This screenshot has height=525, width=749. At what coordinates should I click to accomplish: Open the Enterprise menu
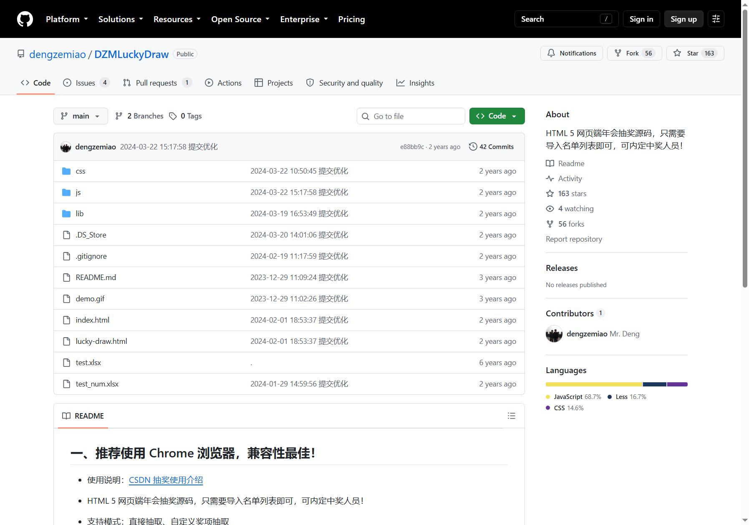pos(304,19)
